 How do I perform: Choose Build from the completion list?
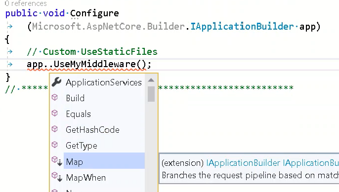pos(75,98)
